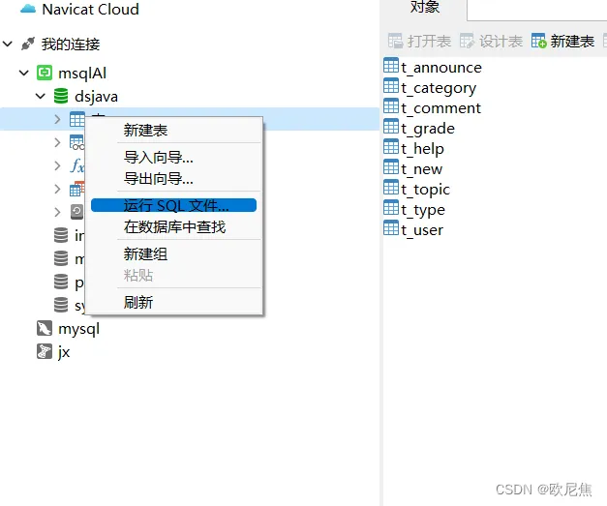
Task: Click the green msqlAI connection icon
Action: coord(45,73)
